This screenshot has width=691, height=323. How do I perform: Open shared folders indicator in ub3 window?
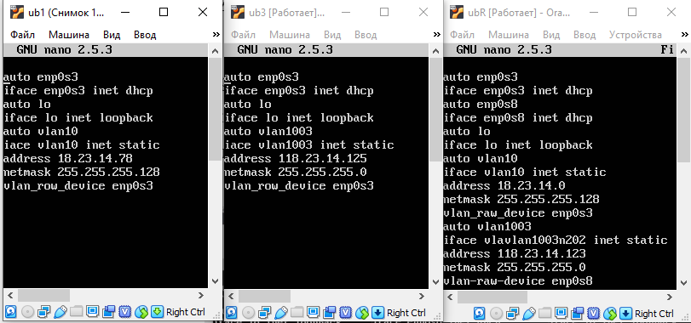coord(297,313)
